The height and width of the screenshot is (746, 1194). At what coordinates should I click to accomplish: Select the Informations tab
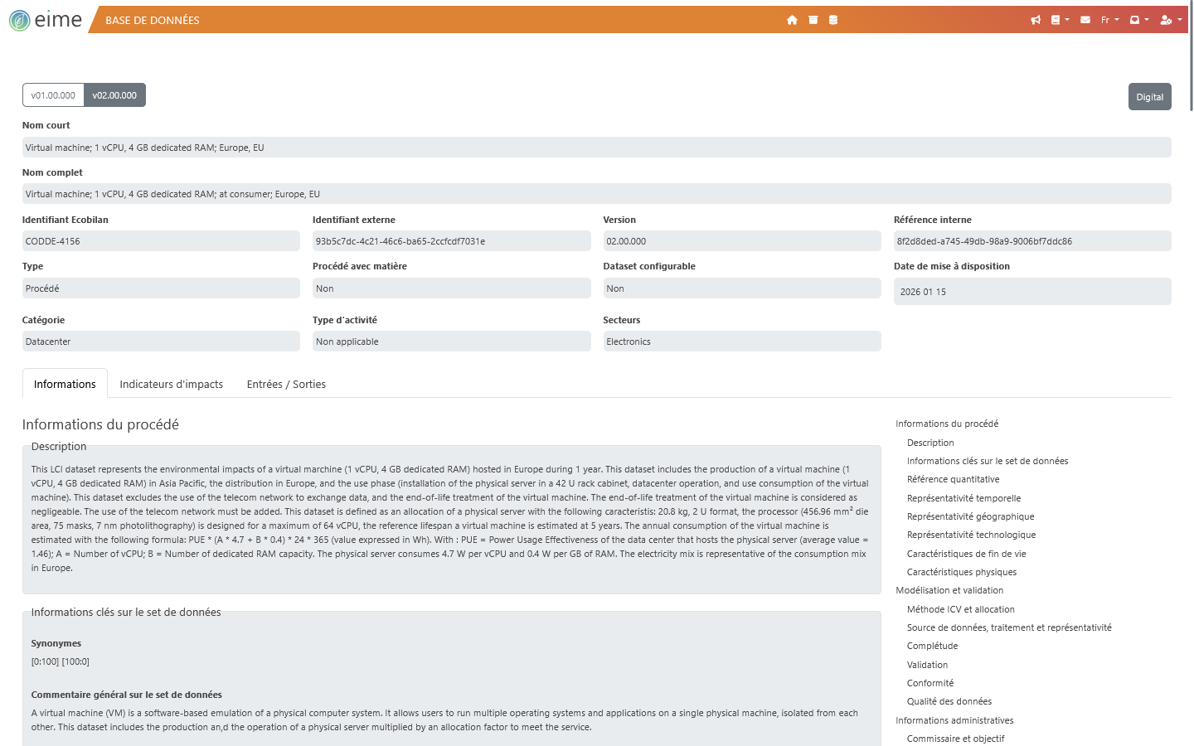click(65, 384)
